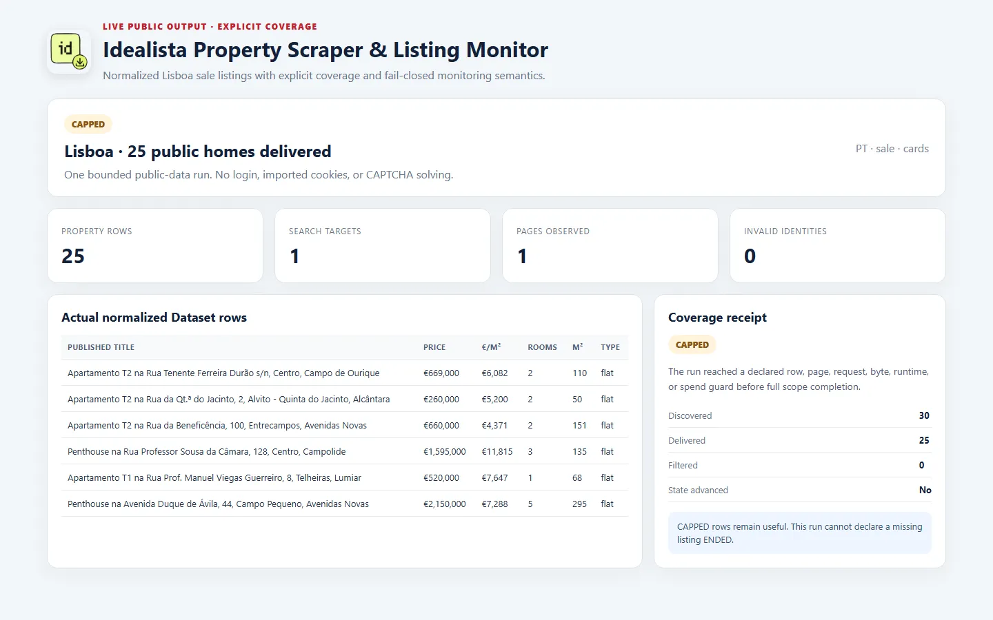The width and height of the screenshot is (993, 620).
Task: Click price €669,000
Action: (x=441, y=373)
